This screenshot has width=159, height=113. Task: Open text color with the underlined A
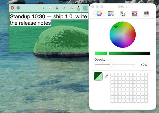tap(78, 8)
